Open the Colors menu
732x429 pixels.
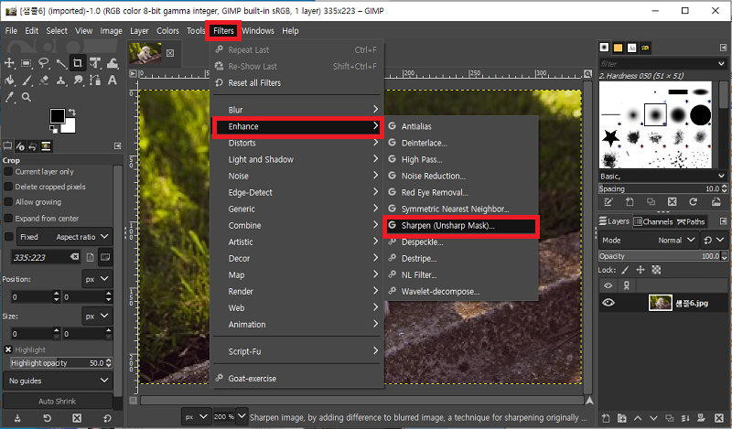167,31
